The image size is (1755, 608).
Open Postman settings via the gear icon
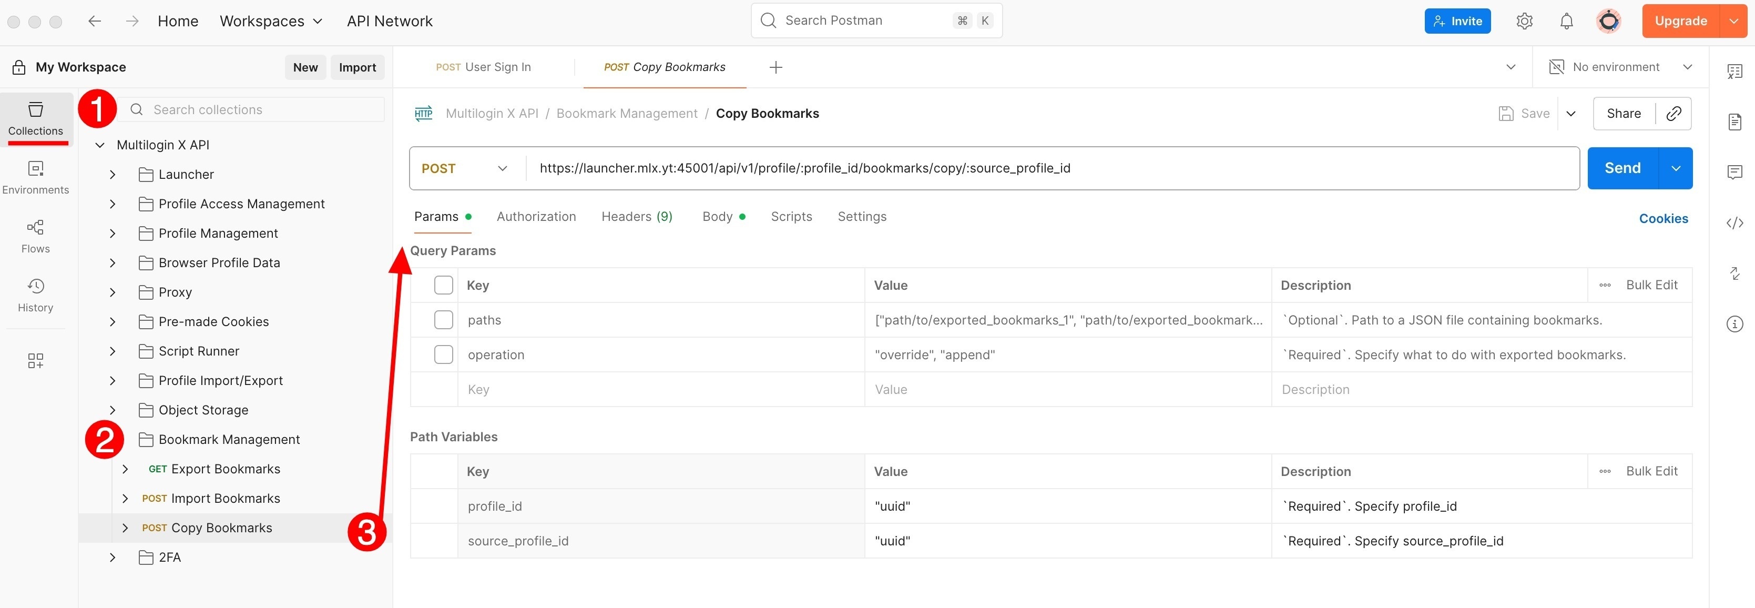(x=1524, y=21)
